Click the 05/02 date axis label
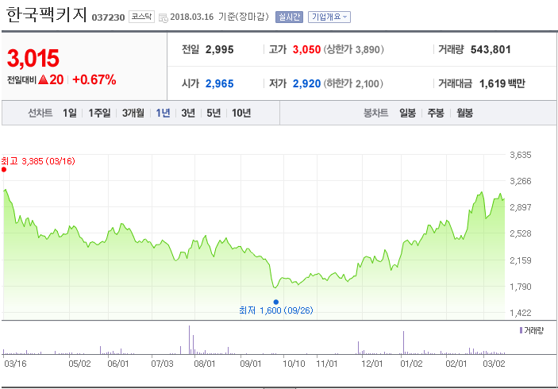 (x=79, y=364)
